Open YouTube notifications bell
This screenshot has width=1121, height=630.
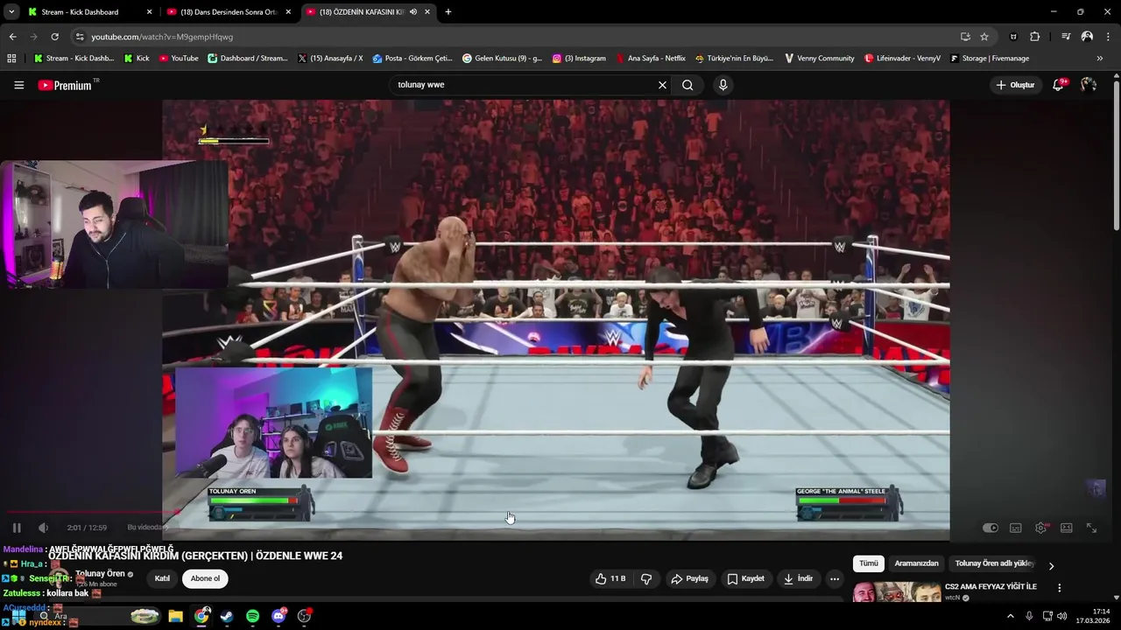[1058, 85]
